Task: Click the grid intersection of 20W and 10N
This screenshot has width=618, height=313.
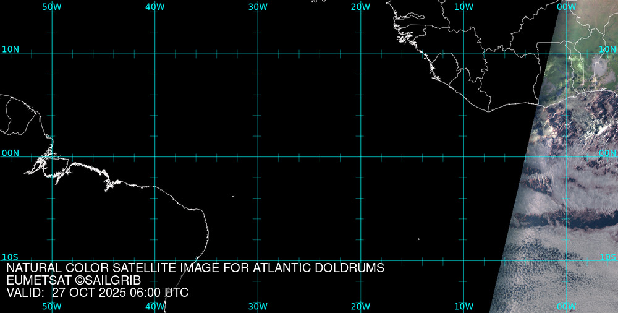Action: pyautogui.click(x=360, y=53)
